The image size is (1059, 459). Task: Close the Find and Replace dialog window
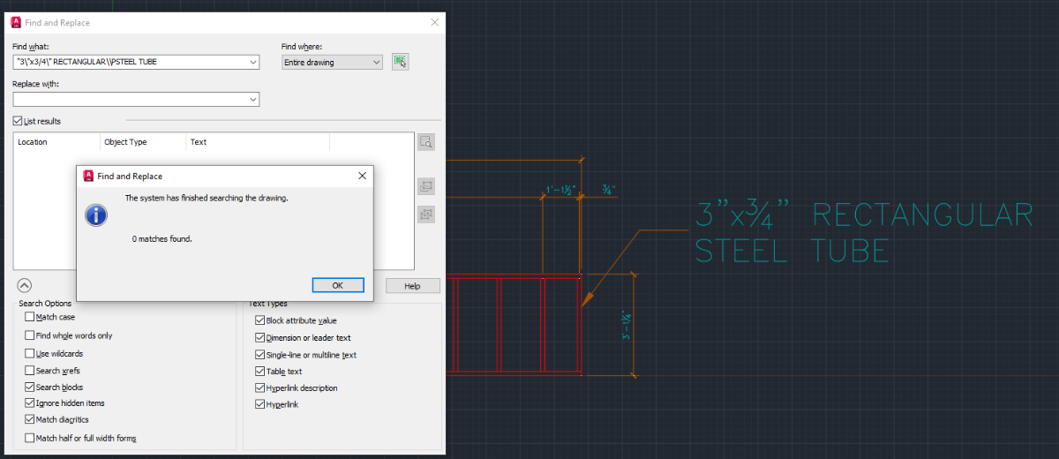click(433, 23)
